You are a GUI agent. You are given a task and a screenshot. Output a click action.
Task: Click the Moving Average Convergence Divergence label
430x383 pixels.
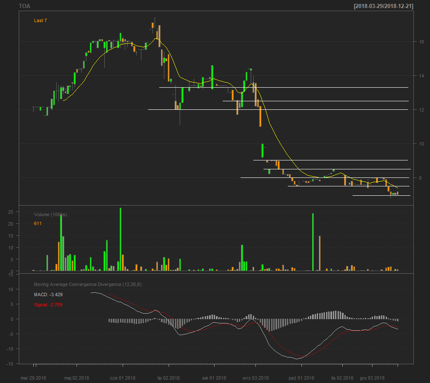88,285
